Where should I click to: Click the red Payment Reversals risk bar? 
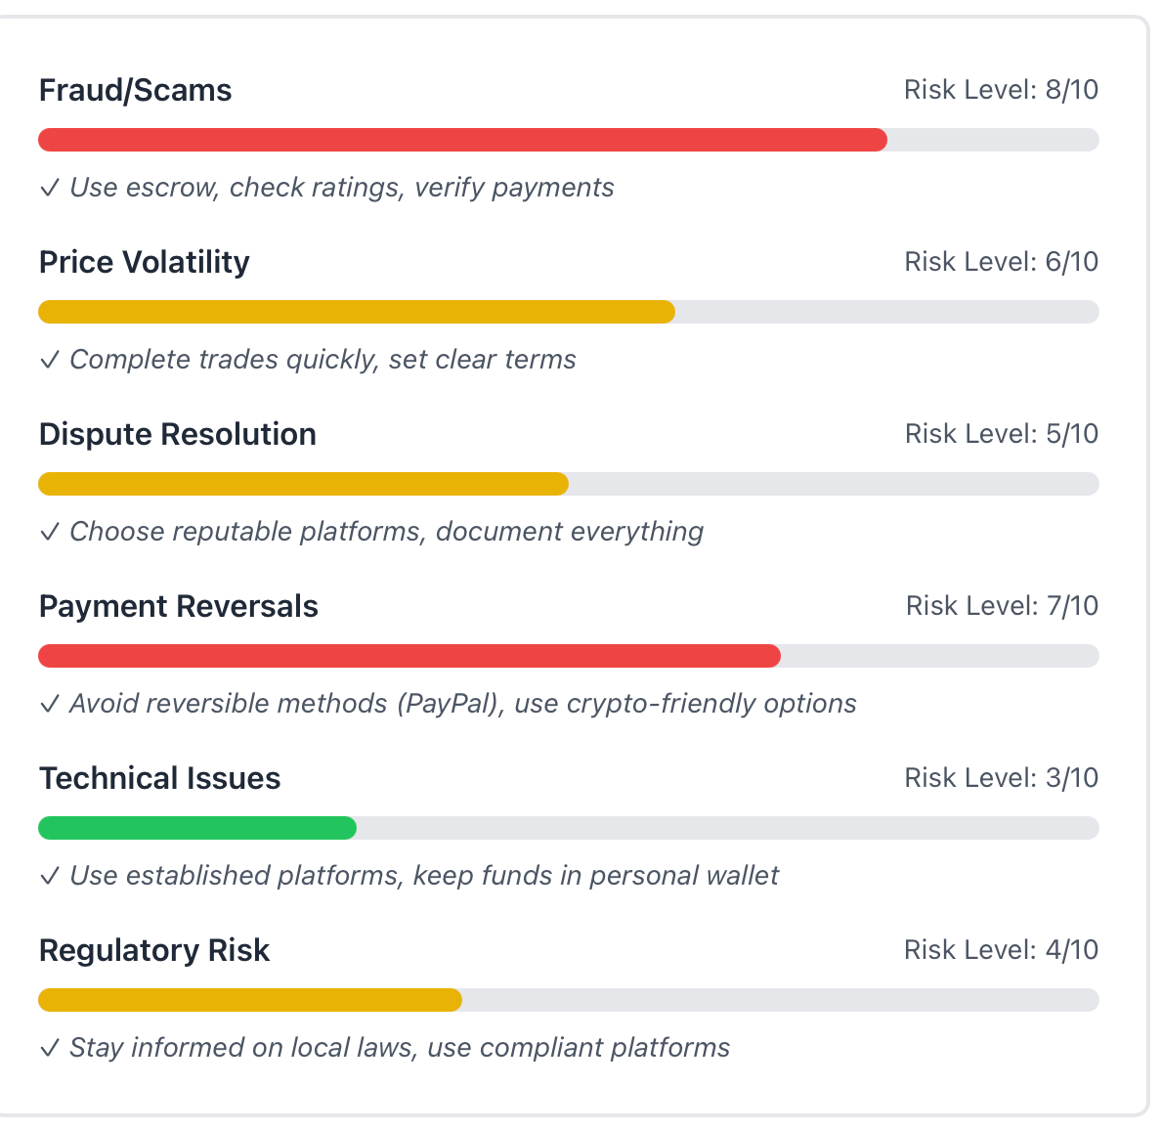pos(409,656)
